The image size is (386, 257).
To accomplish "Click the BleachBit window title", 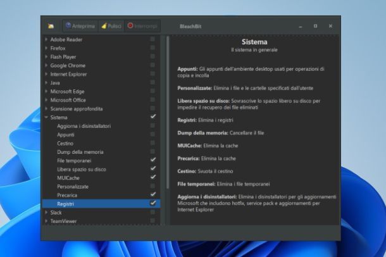I will 190,27.
